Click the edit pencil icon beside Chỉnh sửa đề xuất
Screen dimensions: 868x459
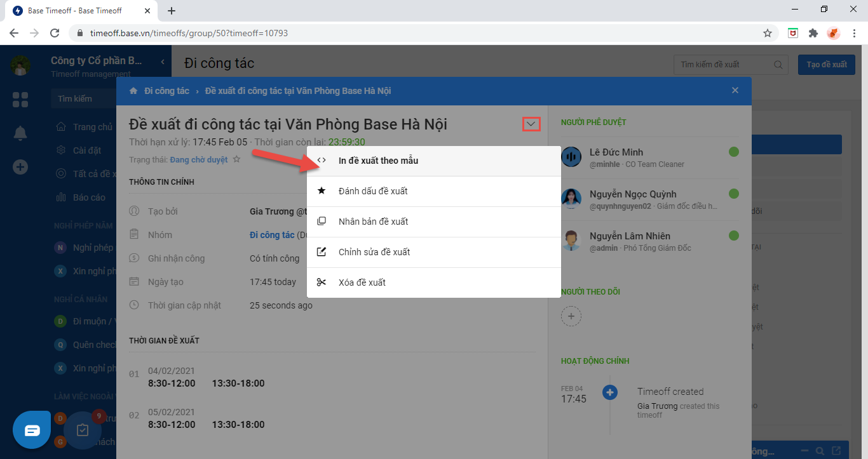322,251
